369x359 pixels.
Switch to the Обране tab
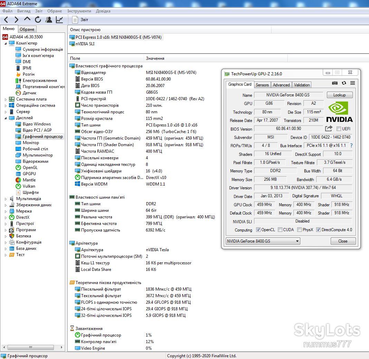[27, 29]
